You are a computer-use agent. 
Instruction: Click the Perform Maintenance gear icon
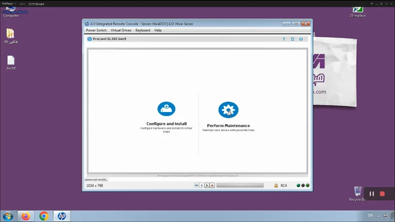tap(228, 110)
